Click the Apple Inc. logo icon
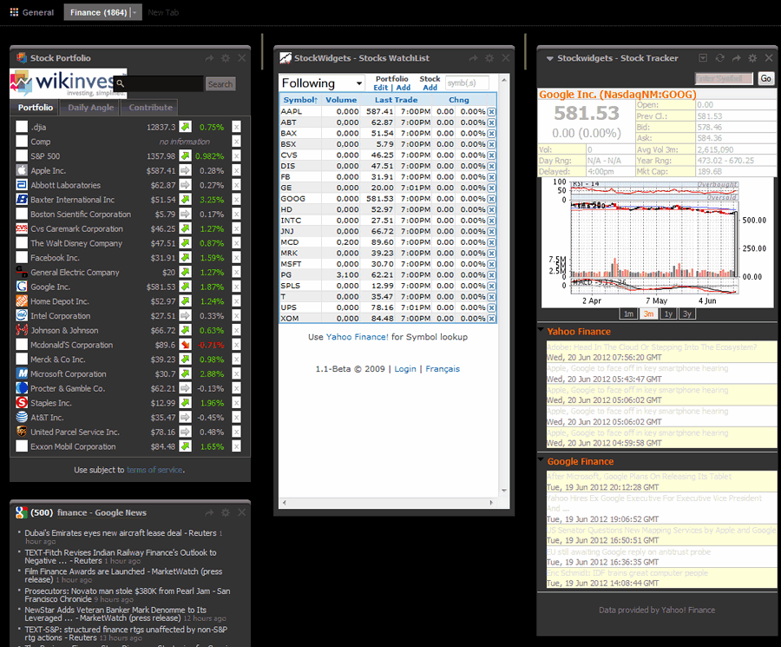The image size is (781, 647). tap(22, 170)
